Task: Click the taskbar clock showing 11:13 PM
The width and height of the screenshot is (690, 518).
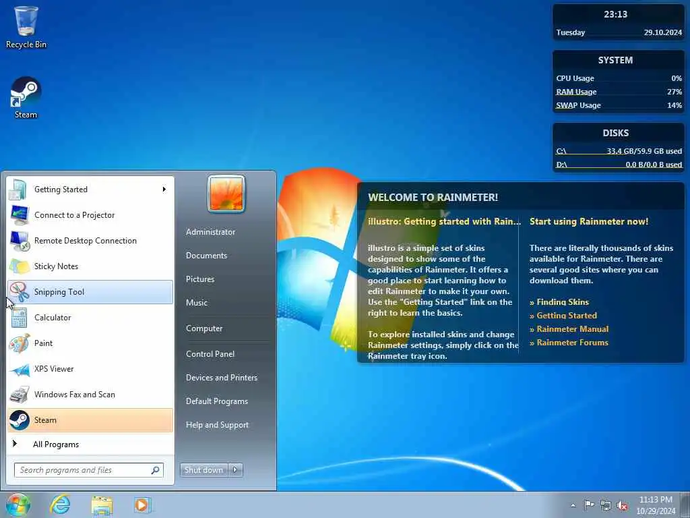Action: [x=656, y=505]
